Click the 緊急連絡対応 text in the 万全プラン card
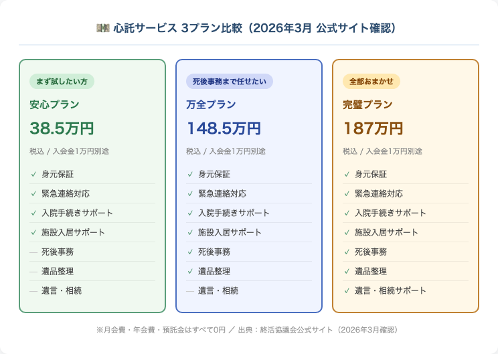This screenshot has height=354, width=498. click(x=222, y=193)
